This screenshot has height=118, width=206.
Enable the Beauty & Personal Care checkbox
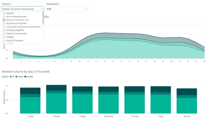coord(4,20)
